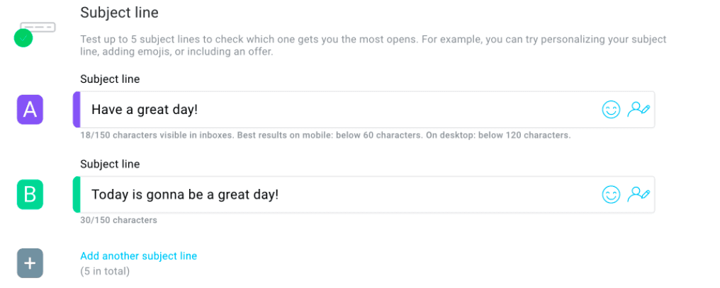The width and height of the screenshot is (720, 288).
Task: Click the "30/150 characters" counter text
Action: pyautogui.click(x=118, y=220)
